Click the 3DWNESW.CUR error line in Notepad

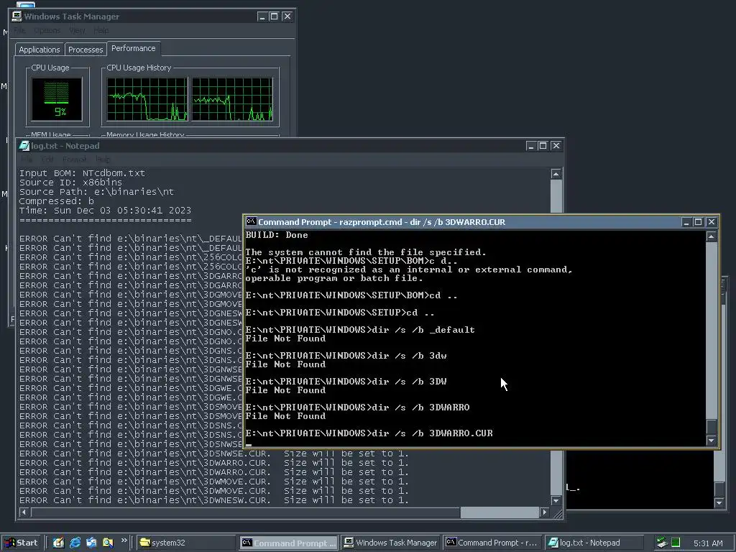(214, 500)
